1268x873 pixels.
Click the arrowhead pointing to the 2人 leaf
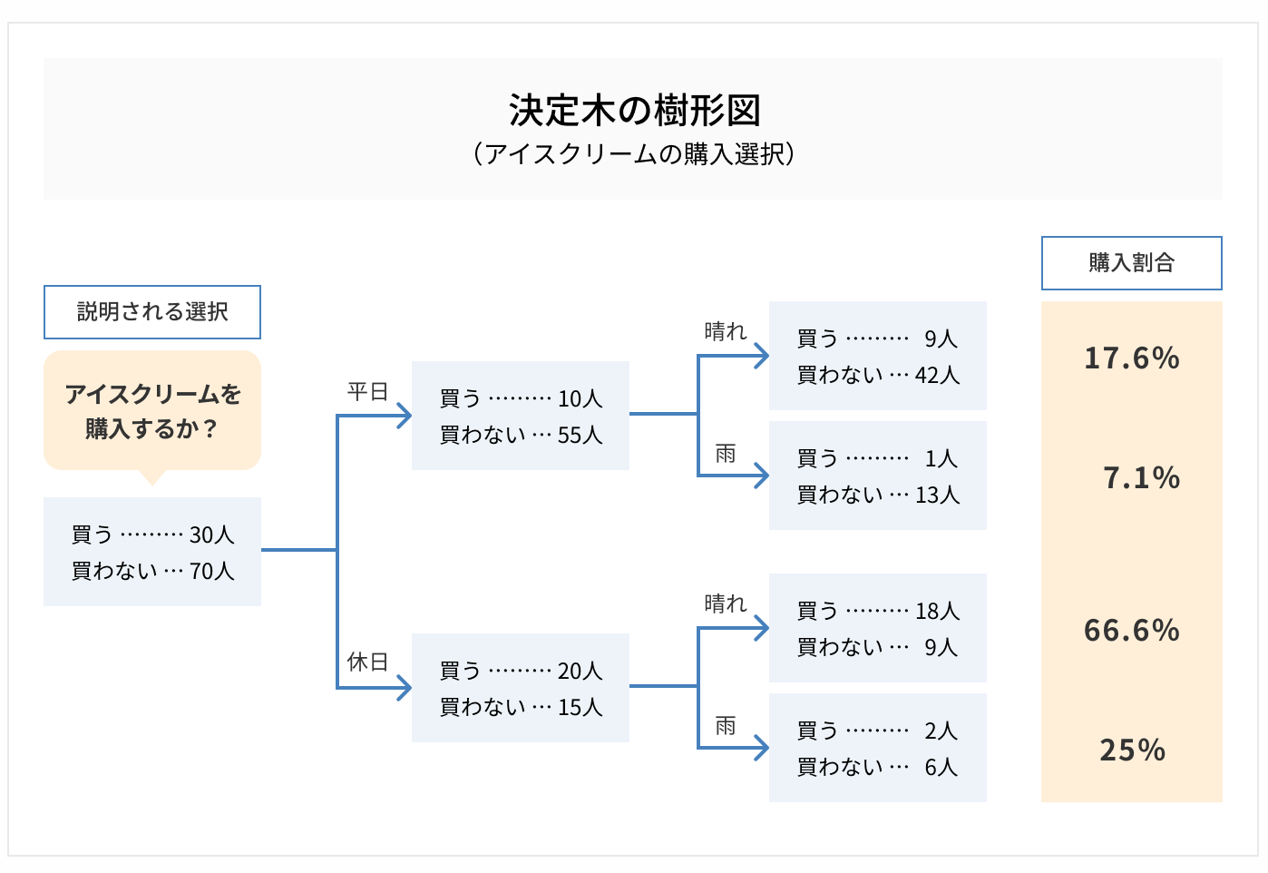(x=761, y=748)
